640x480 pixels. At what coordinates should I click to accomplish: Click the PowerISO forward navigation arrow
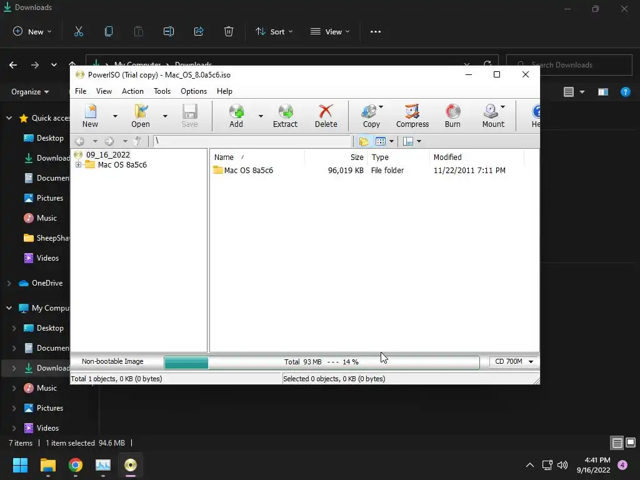pyautogui.click(x=109, y=141)
